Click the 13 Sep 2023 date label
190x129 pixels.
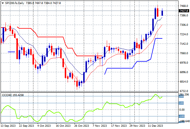click(x=8, y=126)
